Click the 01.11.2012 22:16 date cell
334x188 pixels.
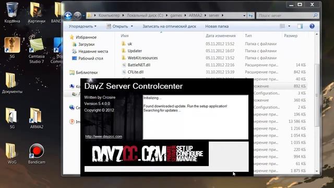[x=220, y=65]
